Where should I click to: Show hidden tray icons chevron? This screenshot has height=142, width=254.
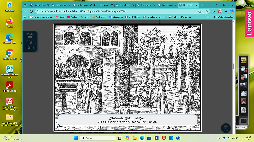click(219, 138)
